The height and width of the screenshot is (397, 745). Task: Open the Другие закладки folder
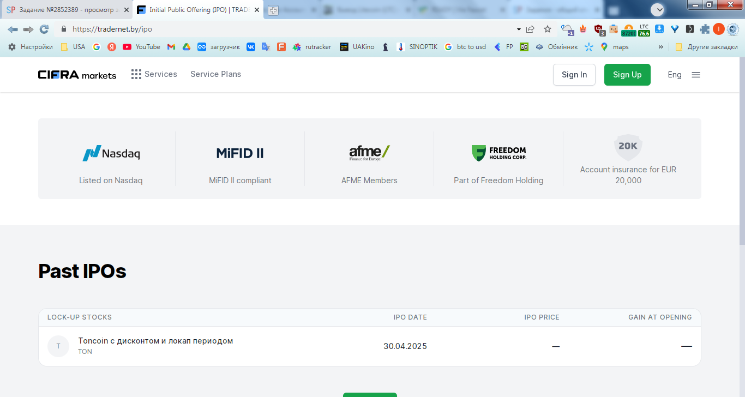coord(706,47)
